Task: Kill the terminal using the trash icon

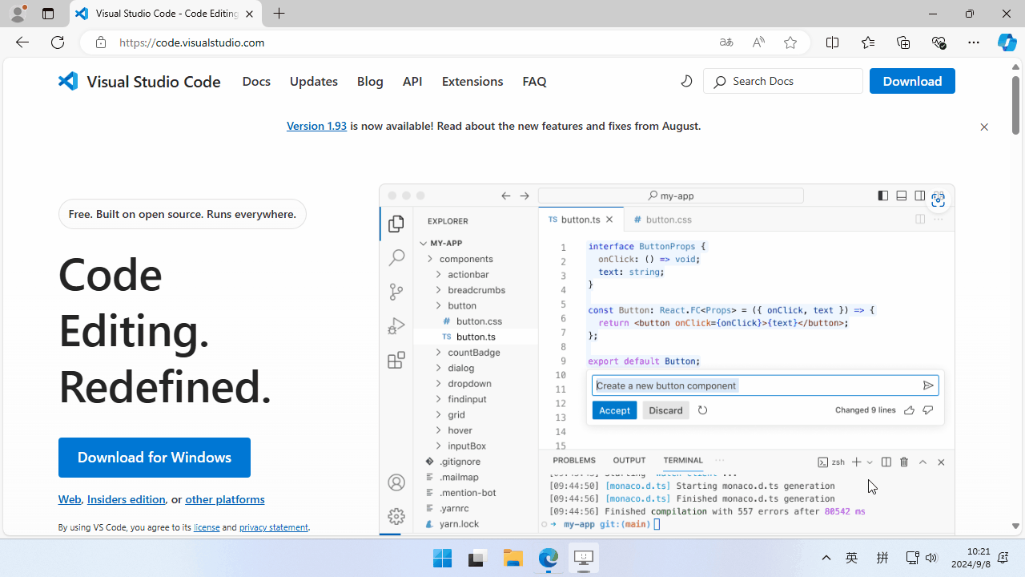Action: tap(904, 462)
